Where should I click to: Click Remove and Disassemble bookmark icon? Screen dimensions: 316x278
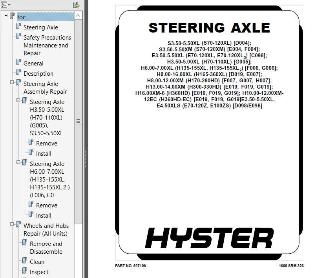pos(25,243)
